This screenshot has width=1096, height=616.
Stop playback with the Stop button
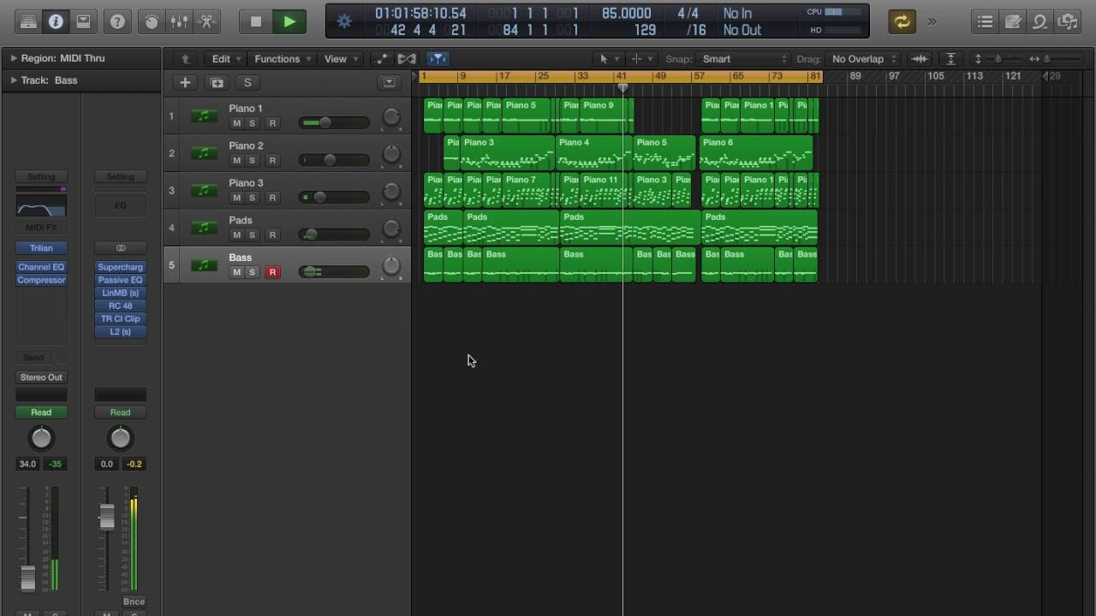point(255,22)
